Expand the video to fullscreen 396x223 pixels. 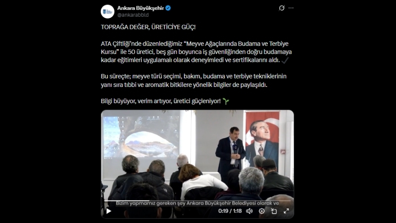pos(286,211)
